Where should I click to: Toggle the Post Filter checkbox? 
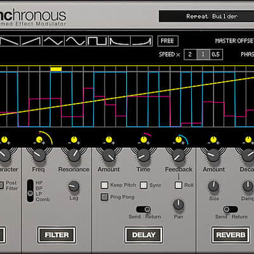pyautogui.click(x=1, y=185)
